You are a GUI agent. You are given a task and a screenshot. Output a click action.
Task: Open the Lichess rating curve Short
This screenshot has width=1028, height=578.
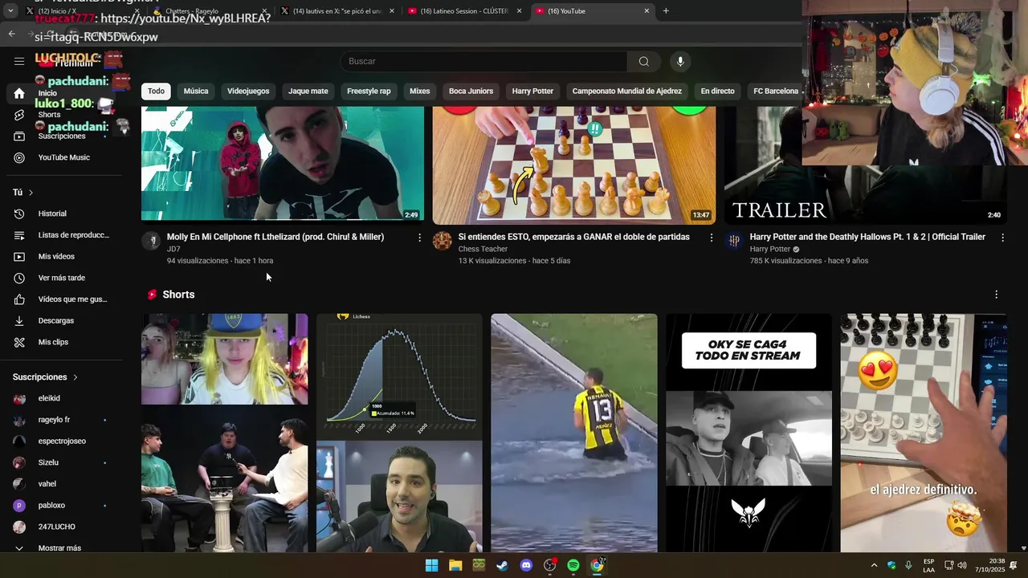(399, 433)
